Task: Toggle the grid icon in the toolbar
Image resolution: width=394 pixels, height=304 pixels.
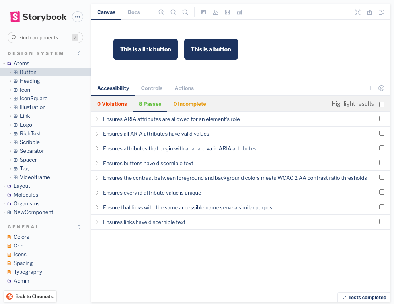Action: (x=227, y=12)
